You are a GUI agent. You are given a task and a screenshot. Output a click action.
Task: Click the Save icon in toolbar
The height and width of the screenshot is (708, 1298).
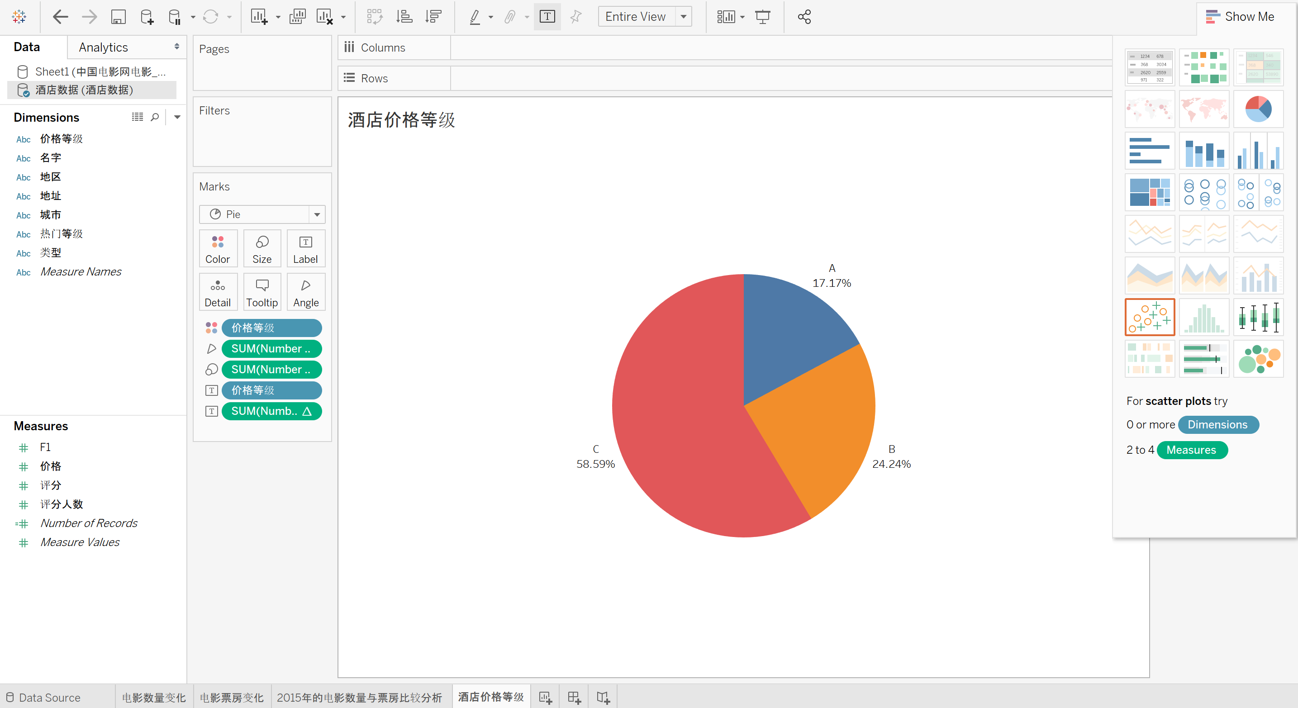(118, 17)
